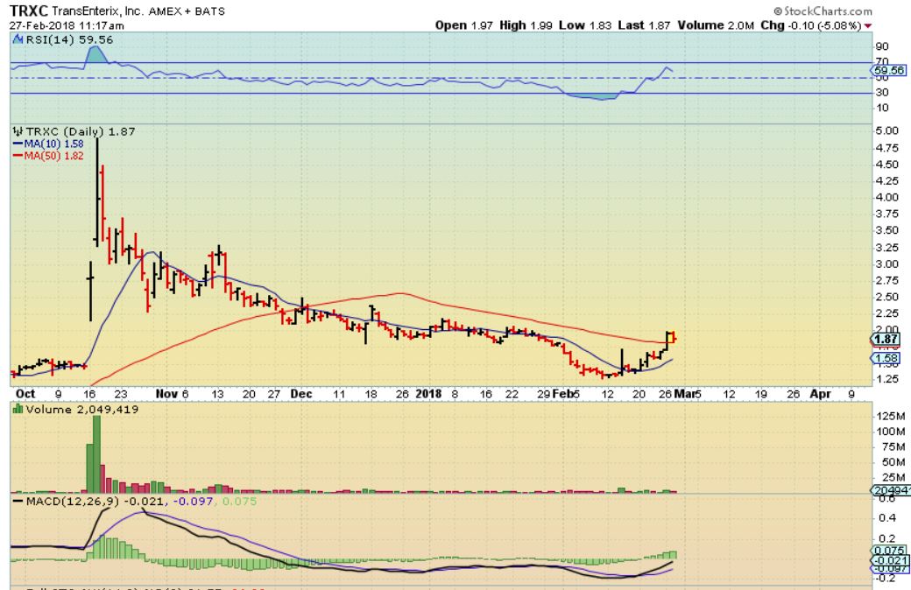Click the RSI icon beside RSI(14)
Viewport: 911px width, 590px height.
coord(18,39)
